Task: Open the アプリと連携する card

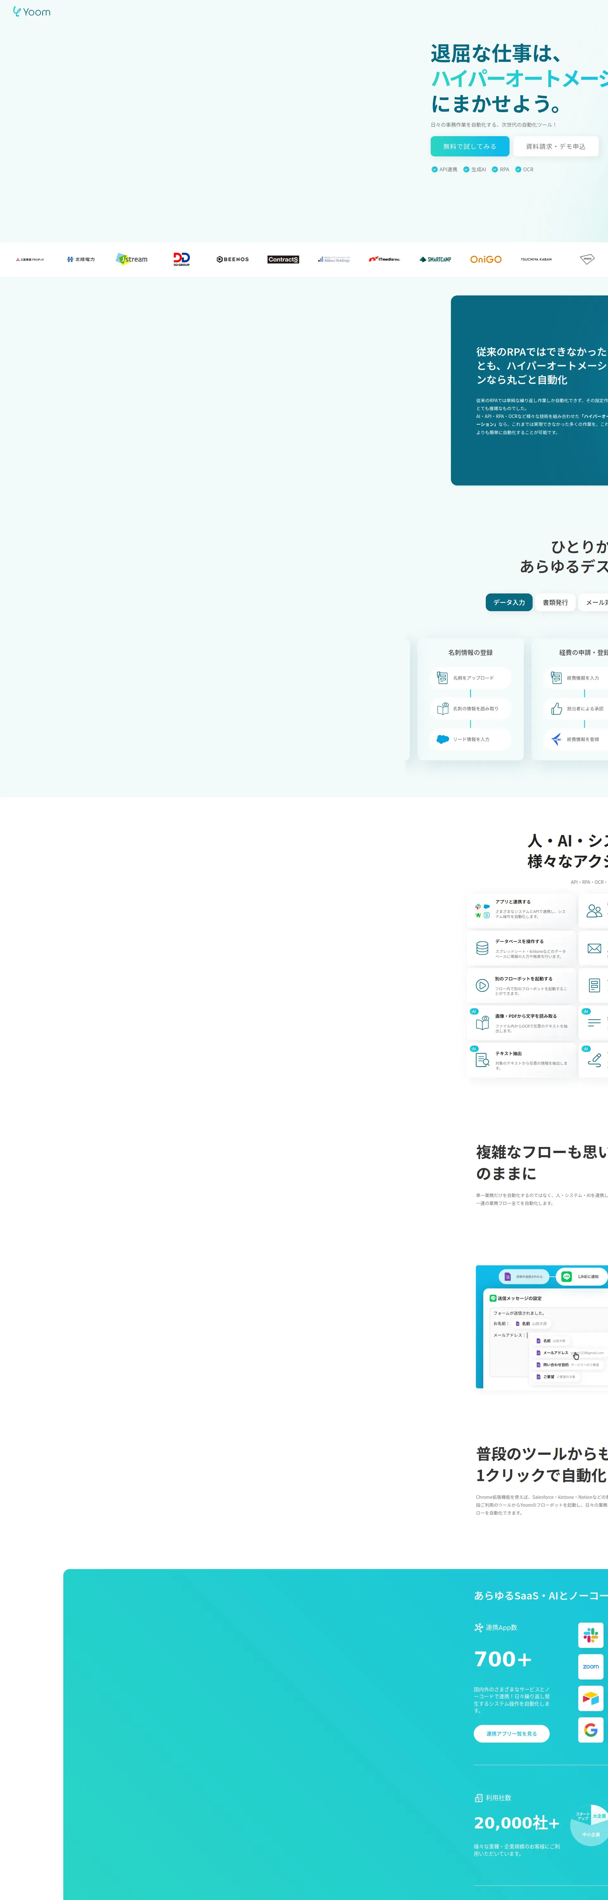Action: [521, 909]
